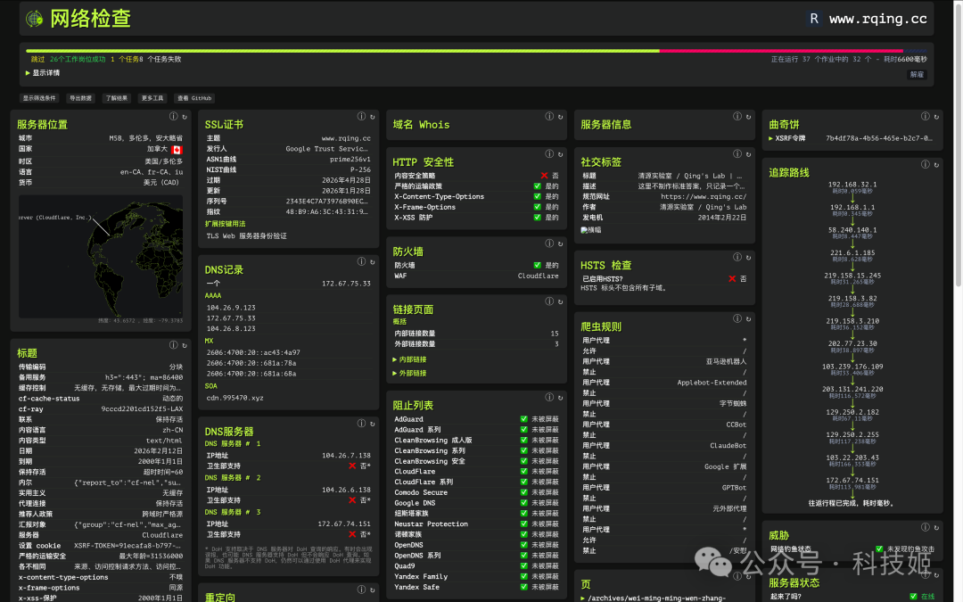Click the 查看 GitHub button

pyautogui.click(x=194, y=98)
